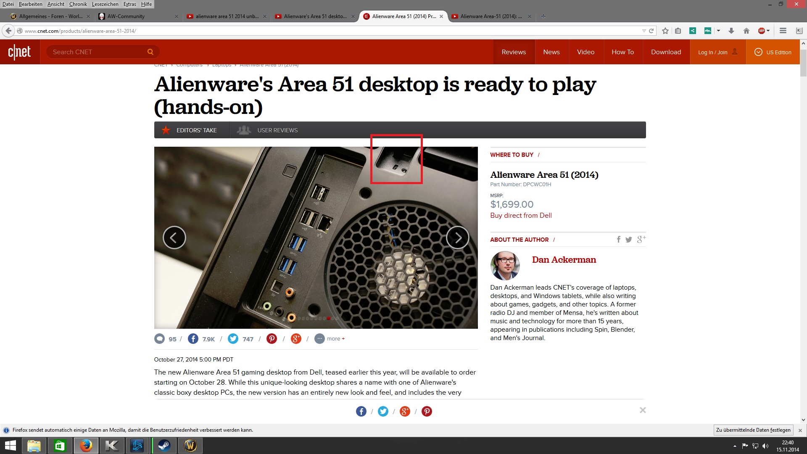Switch to User Reviews tab
The image size is (807, 454).
tap(267, 130)
